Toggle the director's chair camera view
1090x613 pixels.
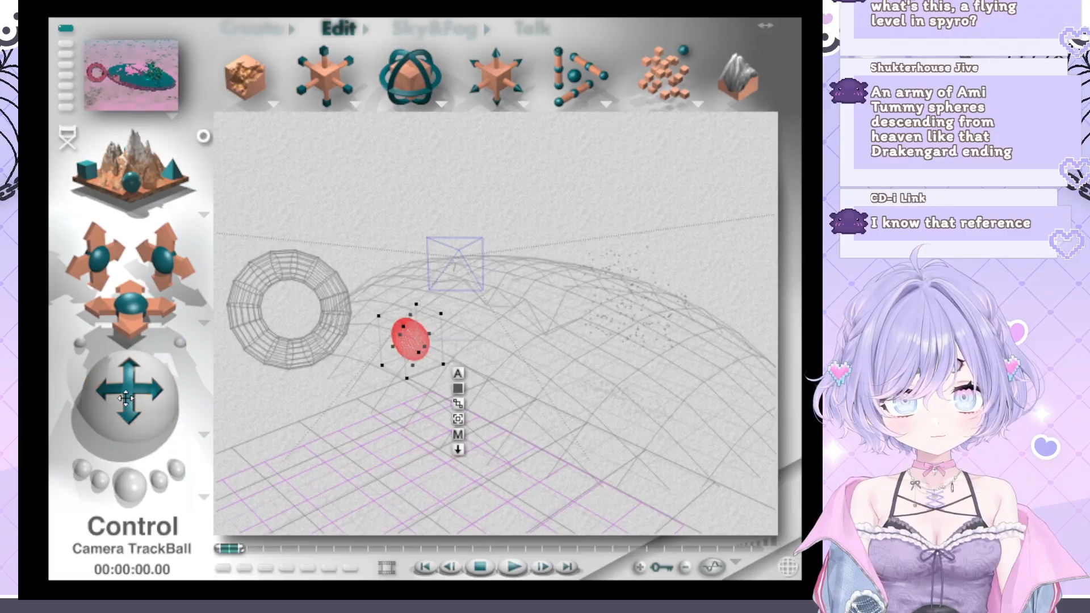tap(68, 138)
